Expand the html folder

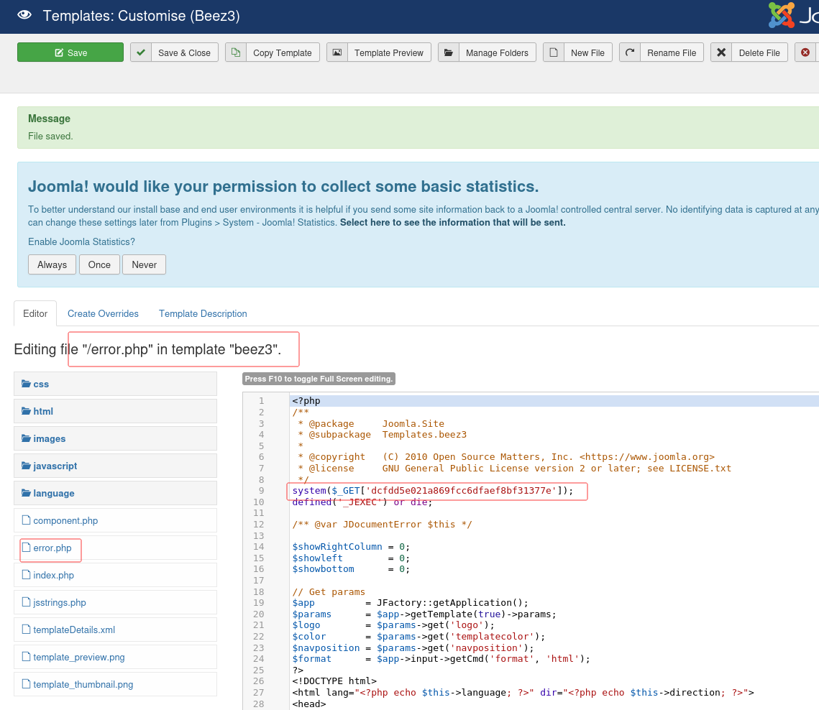116,411
